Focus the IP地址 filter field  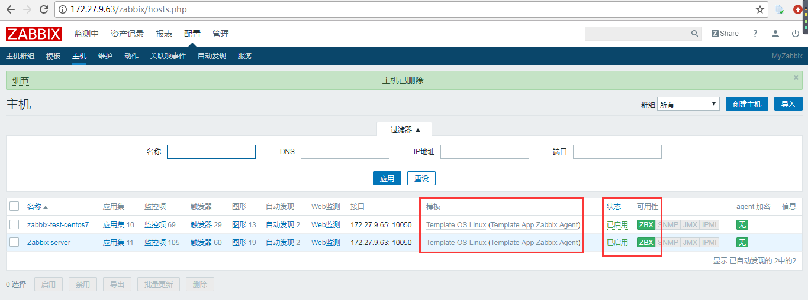(485, 152)
